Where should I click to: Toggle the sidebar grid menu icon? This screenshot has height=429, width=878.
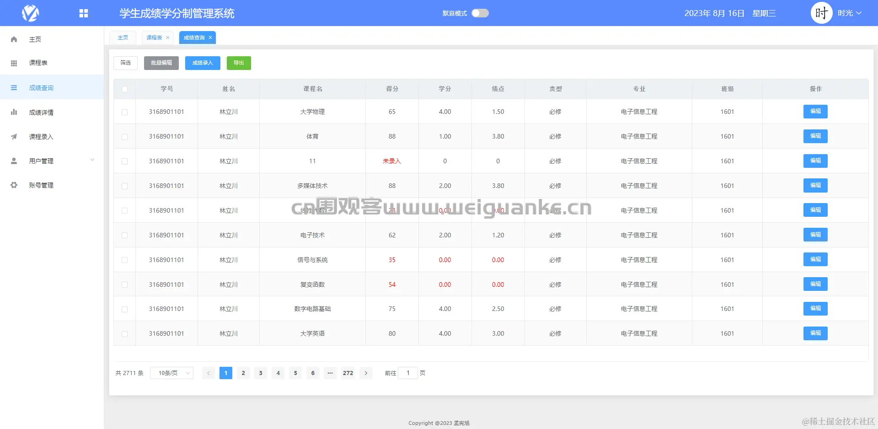[x=83, y=13]
